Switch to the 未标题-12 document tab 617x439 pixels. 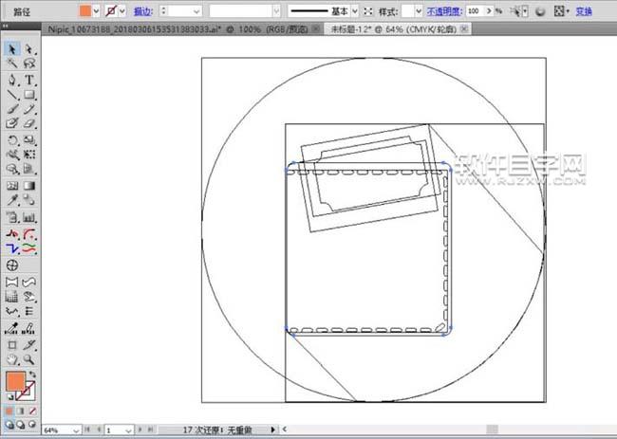pos(394,29)
